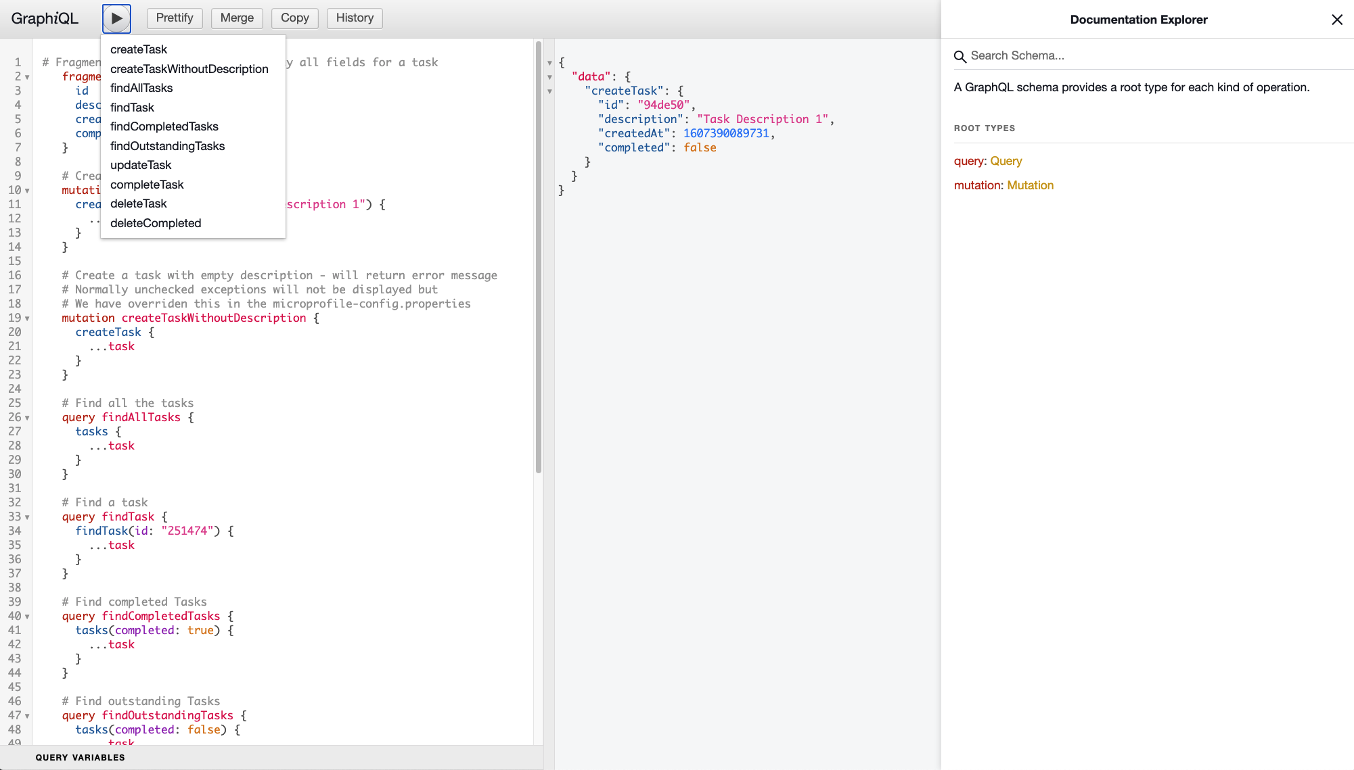The image size is (1354, 770).
Task: Close the Documentation Explorer panel
Action: point(1337,20)
